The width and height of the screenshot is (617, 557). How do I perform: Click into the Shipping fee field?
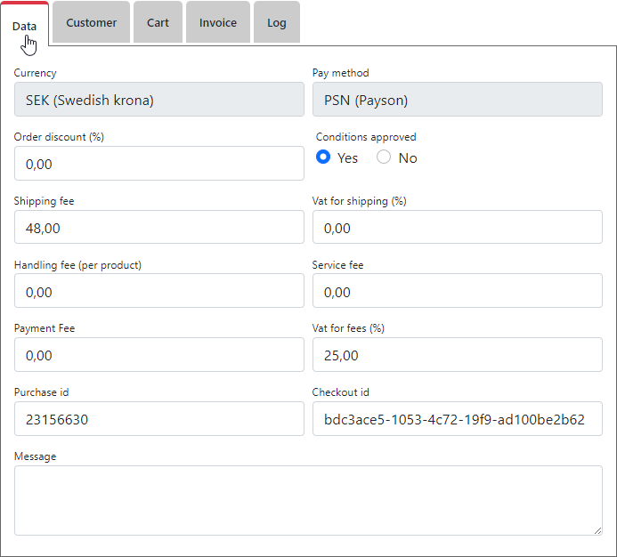(x=159, y=228)
